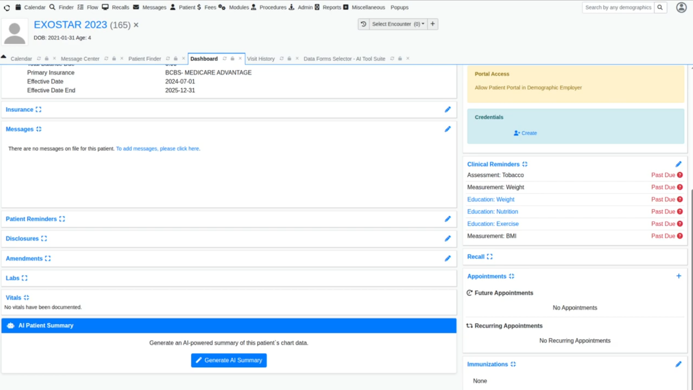The width and height of the screenshot is (693, 390).
Task: Click the edit pencil for Immunizations
Action: coord(678,365)
